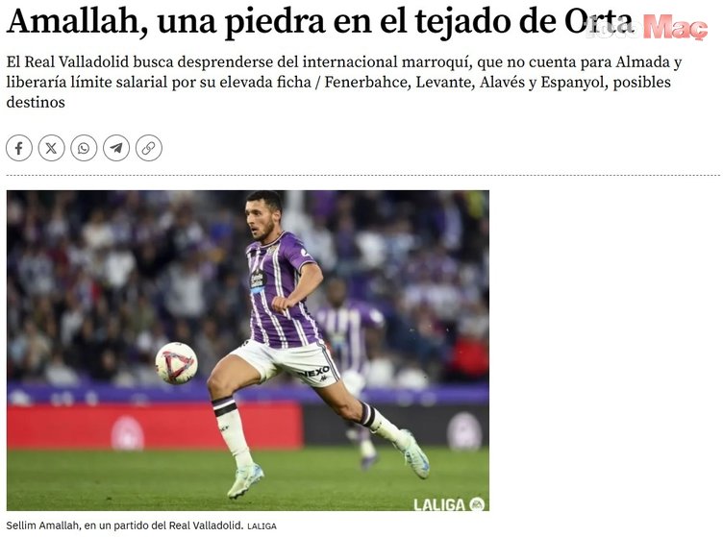Send the article through Telegram
723x537 pixels.
coord(116,148)
